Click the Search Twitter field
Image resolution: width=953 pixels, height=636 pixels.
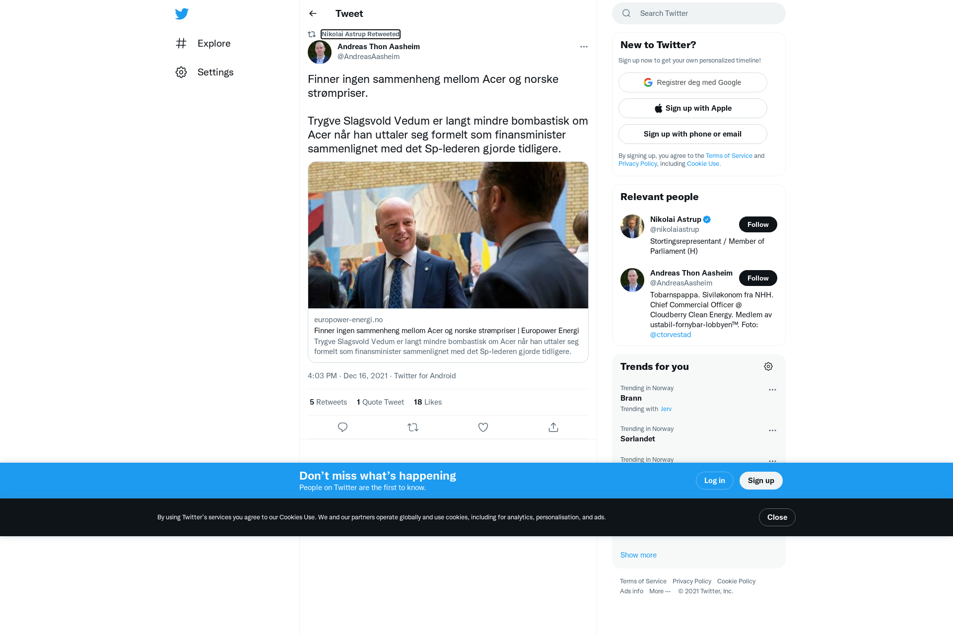699,13
